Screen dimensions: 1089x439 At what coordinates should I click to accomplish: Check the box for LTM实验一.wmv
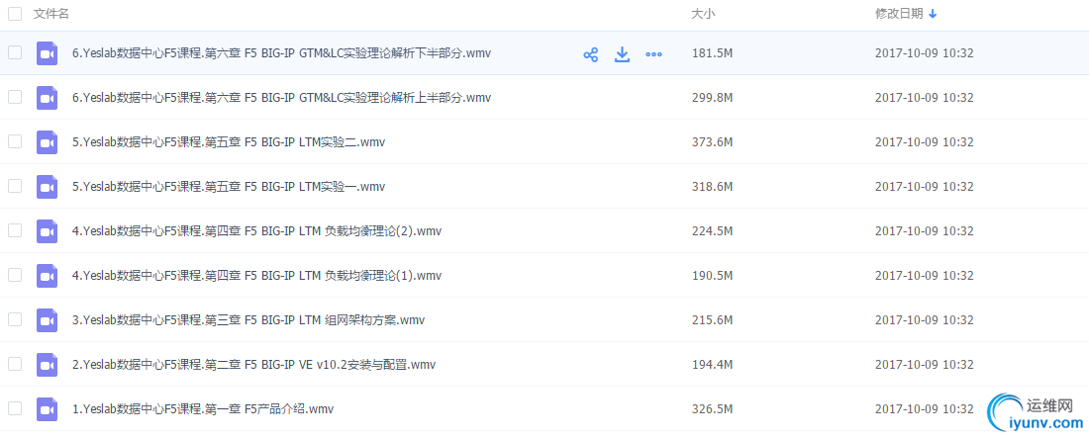15,186
